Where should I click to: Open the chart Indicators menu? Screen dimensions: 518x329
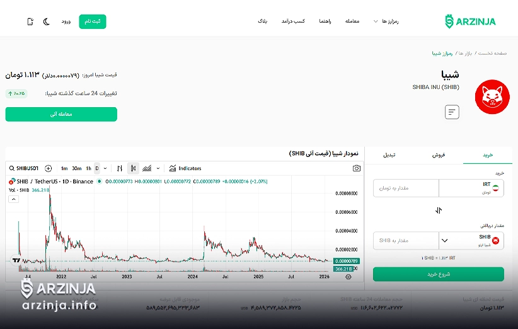[x=185, y=168]
